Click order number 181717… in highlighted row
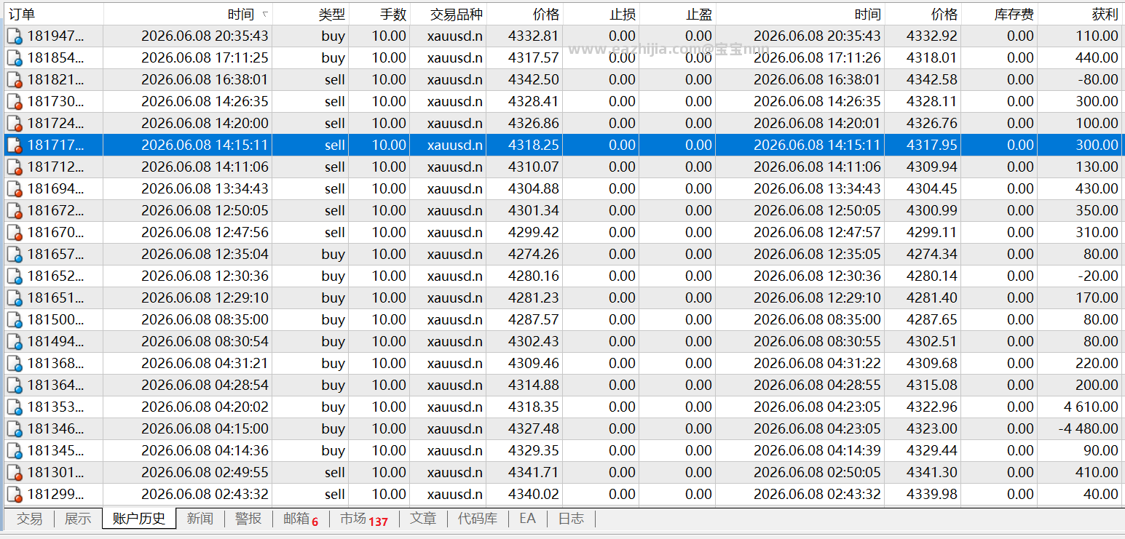 tap(55, 145)
